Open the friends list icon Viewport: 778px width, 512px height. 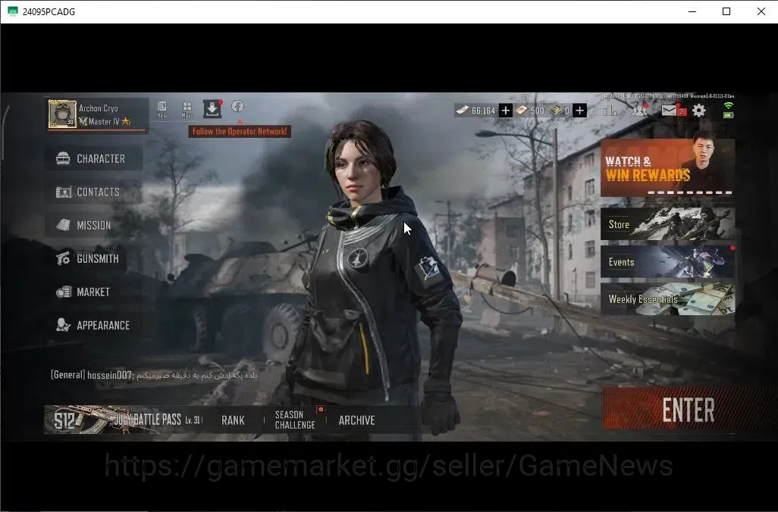pyautogui.click(x=639, y=110)
